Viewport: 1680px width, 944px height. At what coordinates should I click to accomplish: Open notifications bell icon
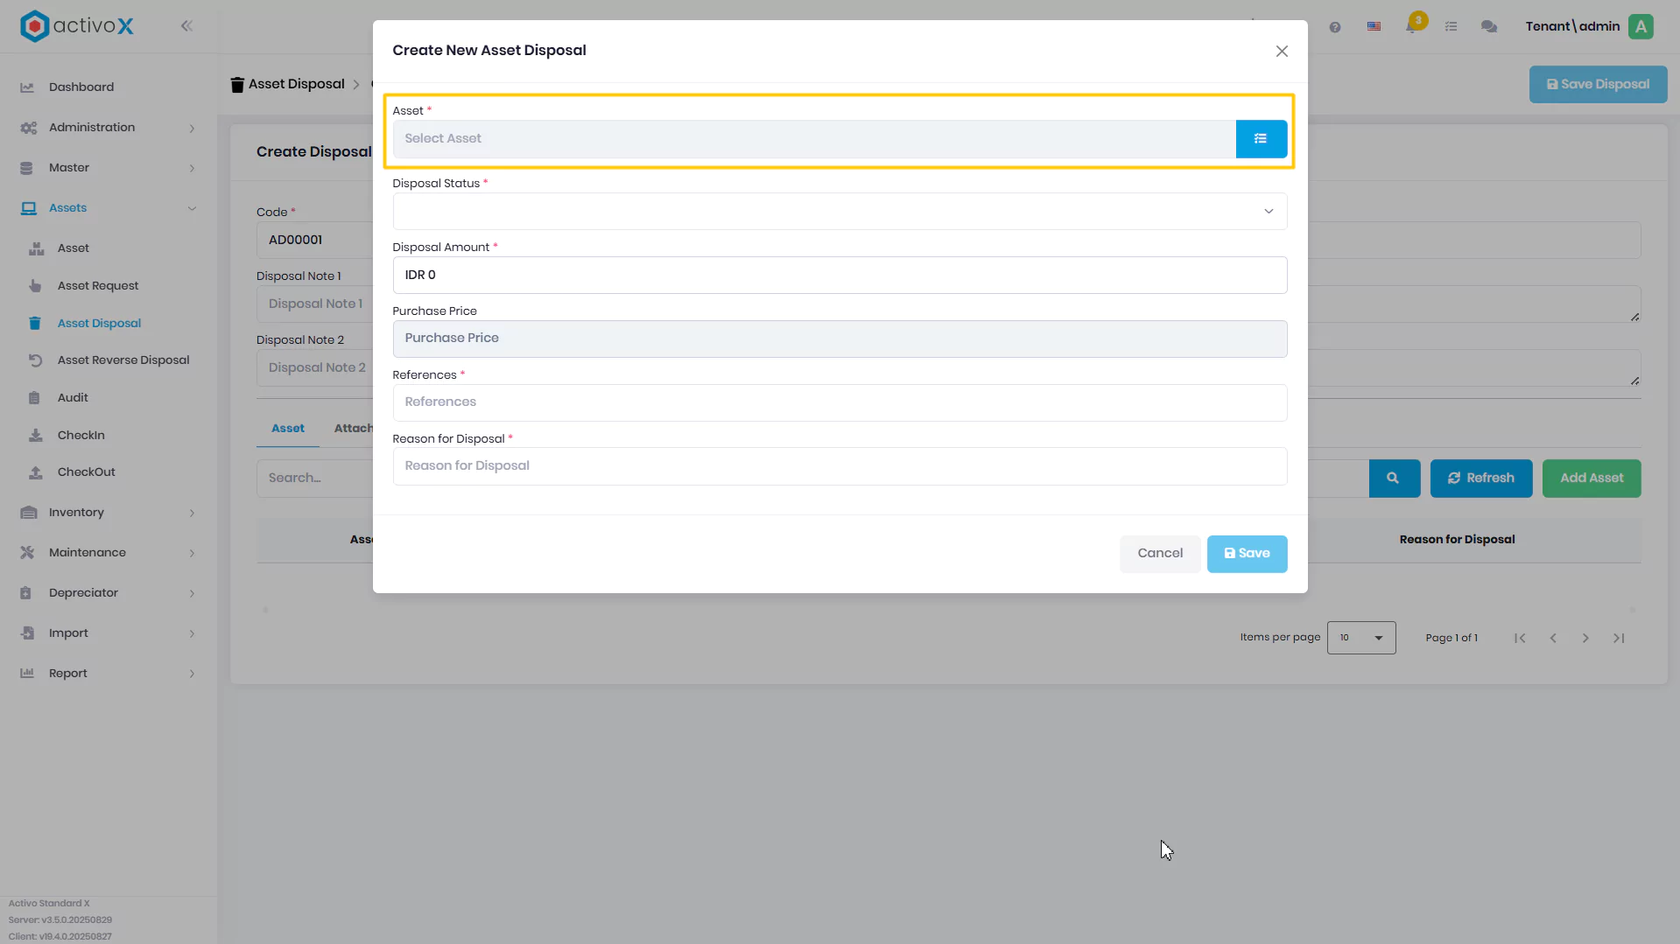pos(1412,25)
